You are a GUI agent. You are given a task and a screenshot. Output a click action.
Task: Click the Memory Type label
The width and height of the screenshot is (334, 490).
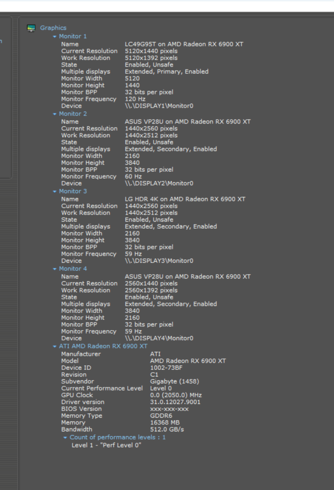(x=82, y=416)
